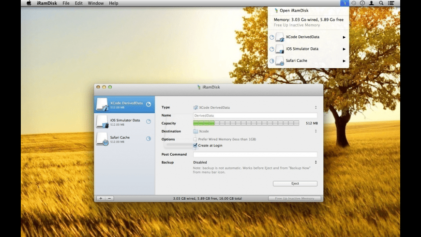
Task: Click the remove disk minus button
Action: (x=109, y=198)
